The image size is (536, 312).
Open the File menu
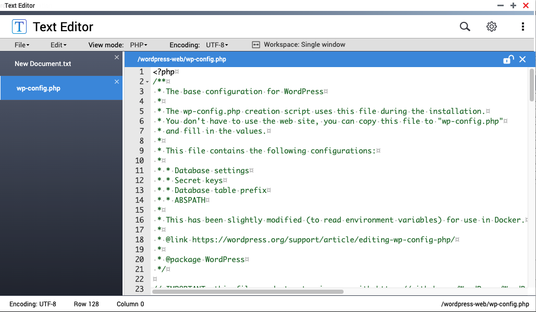tap(22, 45)
